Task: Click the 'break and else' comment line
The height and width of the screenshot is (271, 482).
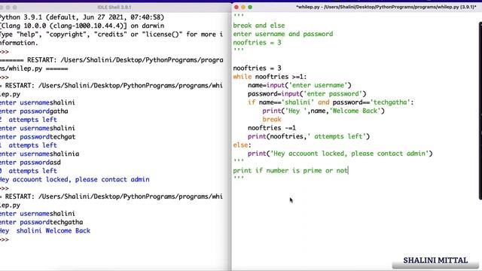Action: pos(259,26)
